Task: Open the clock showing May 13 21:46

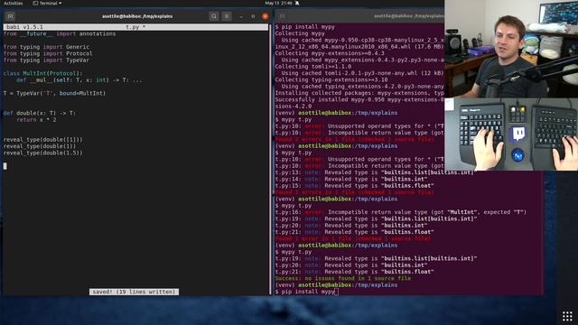Action: coord(278,3)
